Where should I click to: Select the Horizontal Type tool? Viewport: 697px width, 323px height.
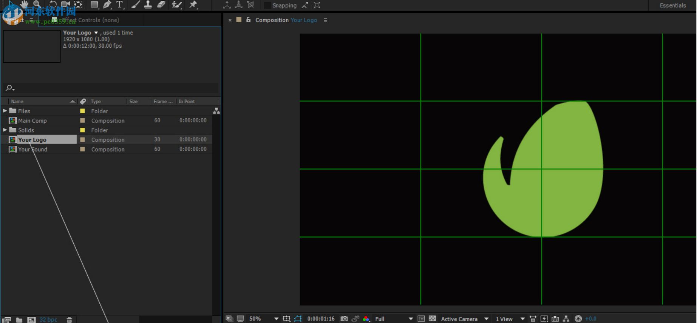(120, 5)
